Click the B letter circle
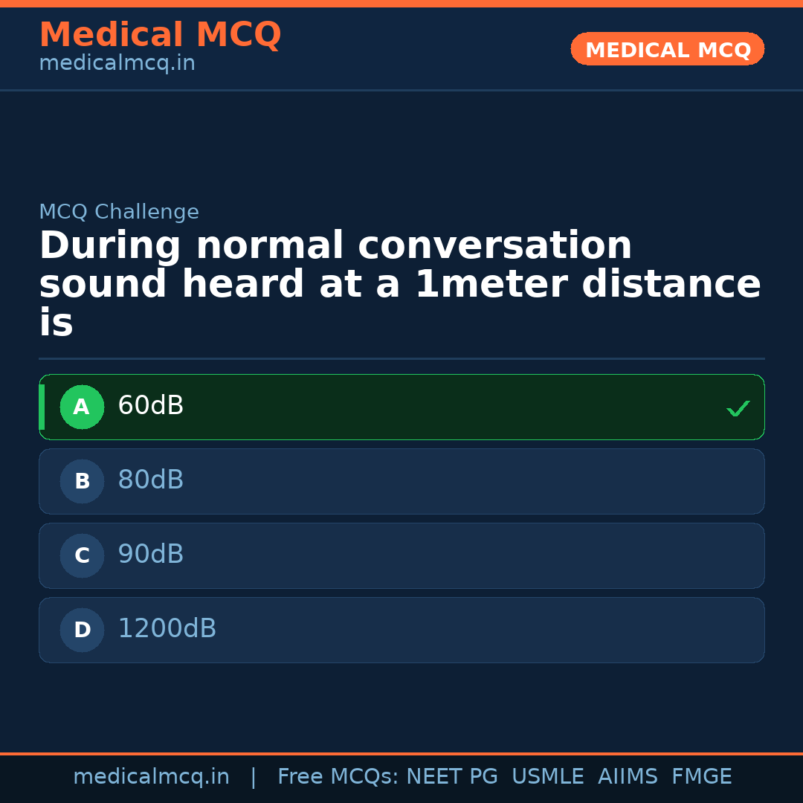This screenshot has height=803, width=803. pos(82,482)
